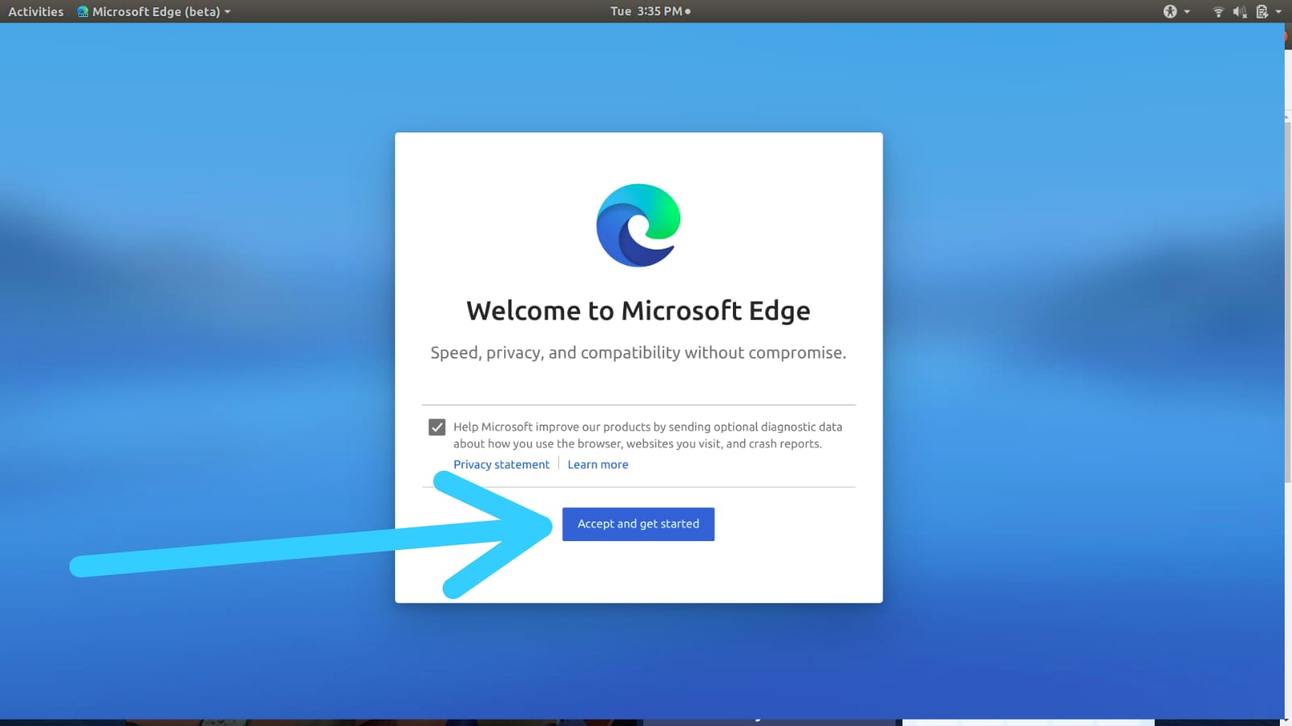Open the Activities overview
The width and height of the screenshot is (1292, 726).
tap(36, 11)
